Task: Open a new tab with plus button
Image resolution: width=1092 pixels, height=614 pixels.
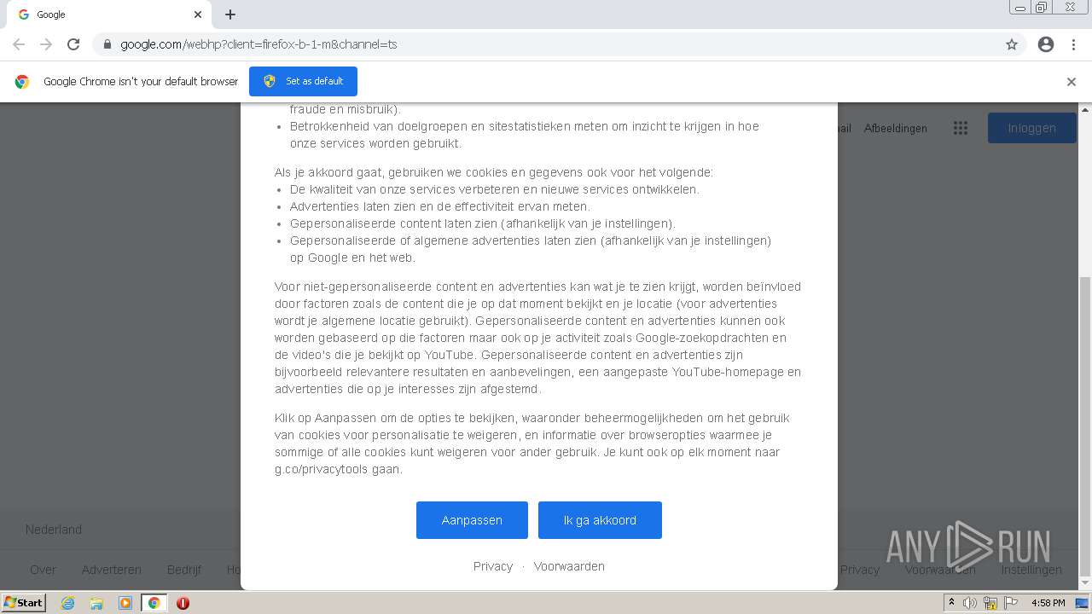Action: 230,14
